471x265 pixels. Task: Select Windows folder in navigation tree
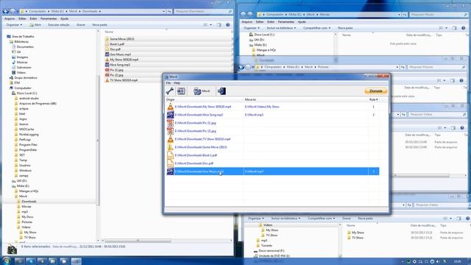25,170
